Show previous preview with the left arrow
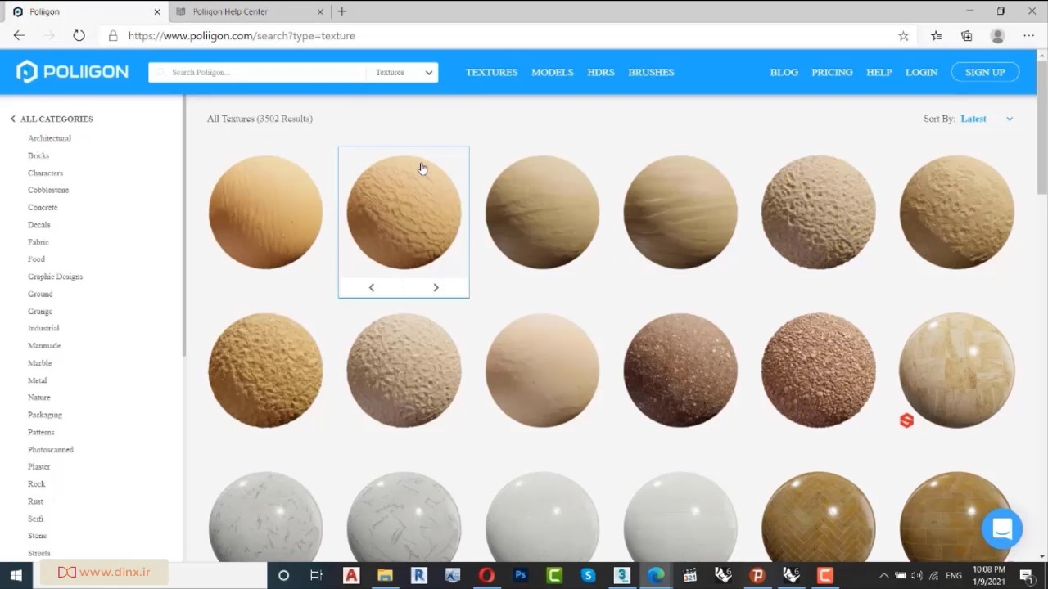This screenshot has height=589, width=1048. [372, 287]
